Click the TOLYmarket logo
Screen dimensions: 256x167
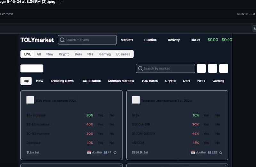coord(37,40)
